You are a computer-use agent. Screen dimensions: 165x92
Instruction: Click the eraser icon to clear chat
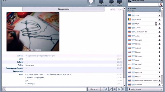point(106,89)
